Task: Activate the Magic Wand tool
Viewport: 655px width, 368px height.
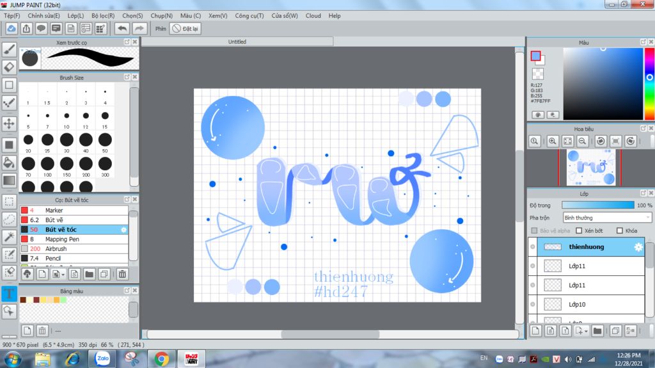Action: (9, 237)
